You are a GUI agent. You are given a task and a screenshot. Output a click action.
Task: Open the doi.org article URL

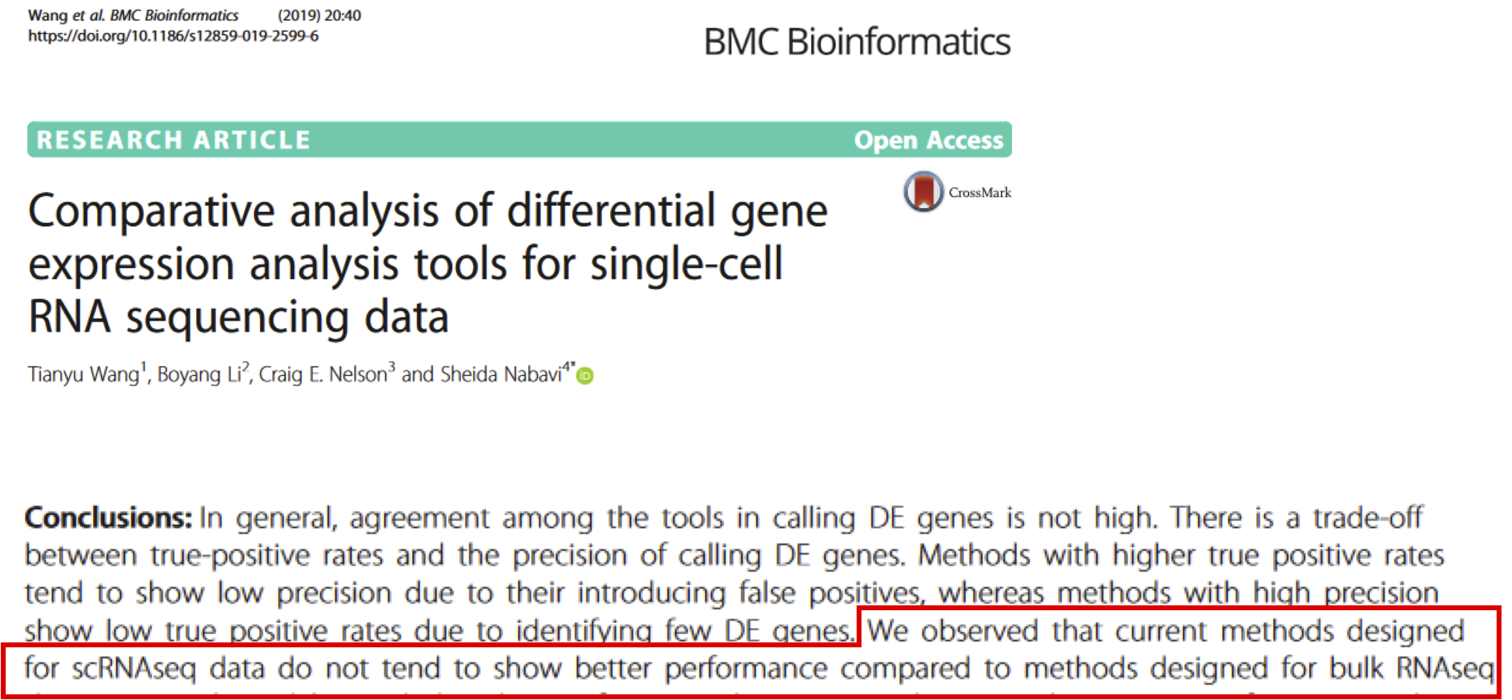tap(173, 36)
